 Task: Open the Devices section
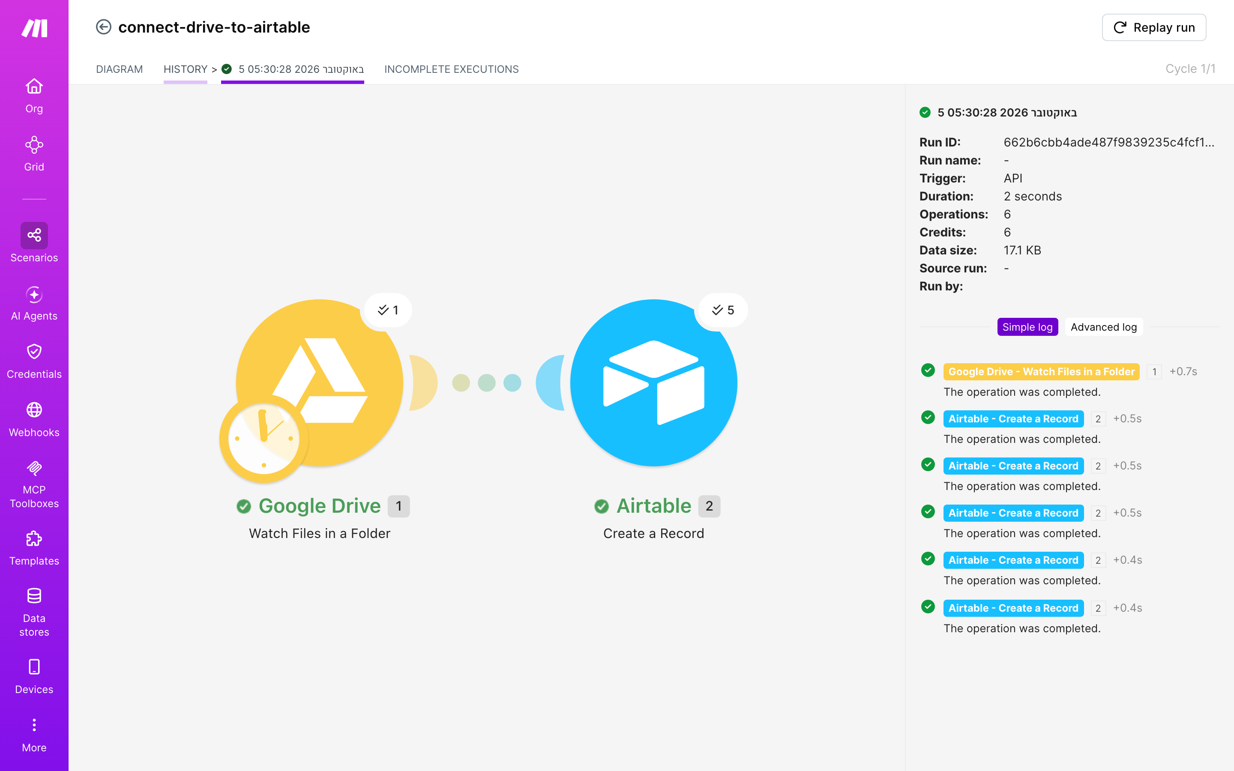[x=34, y=677]
